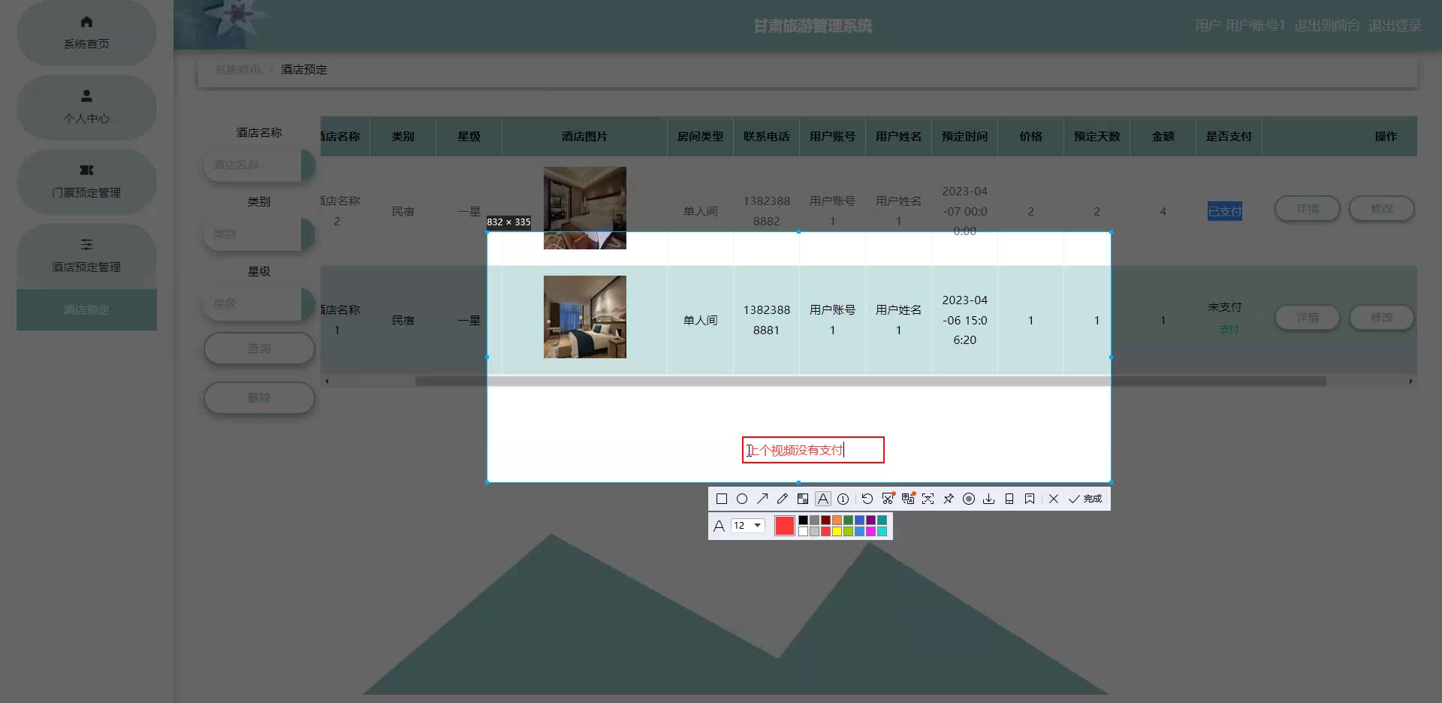Screen dimensions: 1442x703
Task: Click 详情 for the 已支付 row
Action: (x=1308, y=209)
